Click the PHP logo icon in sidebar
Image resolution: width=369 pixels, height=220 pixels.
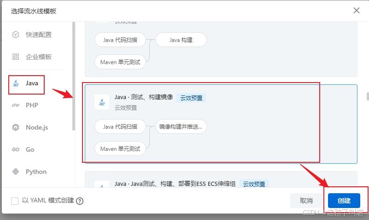[16, 105]
